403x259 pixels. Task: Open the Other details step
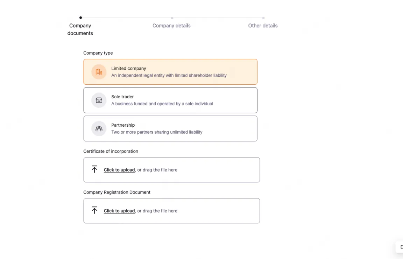coord(263,26)
